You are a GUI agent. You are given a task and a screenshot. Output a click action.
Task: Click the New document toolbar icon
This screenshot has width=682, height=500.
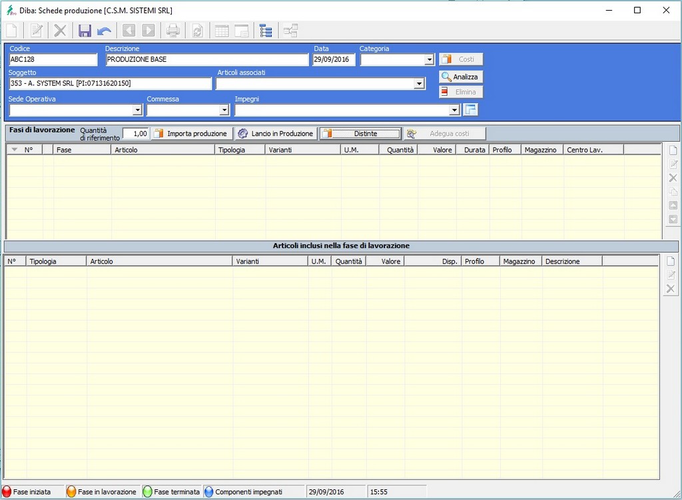(12, 31)
